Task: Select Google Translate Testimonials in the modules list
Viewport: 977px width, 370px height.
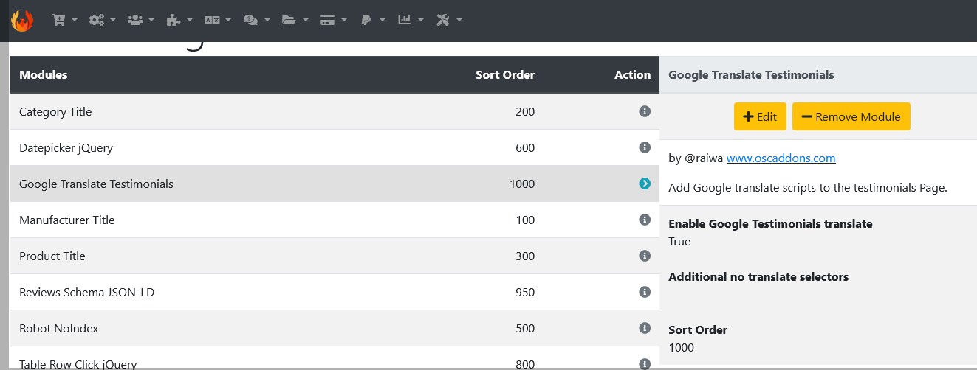Action: point(96,184)
